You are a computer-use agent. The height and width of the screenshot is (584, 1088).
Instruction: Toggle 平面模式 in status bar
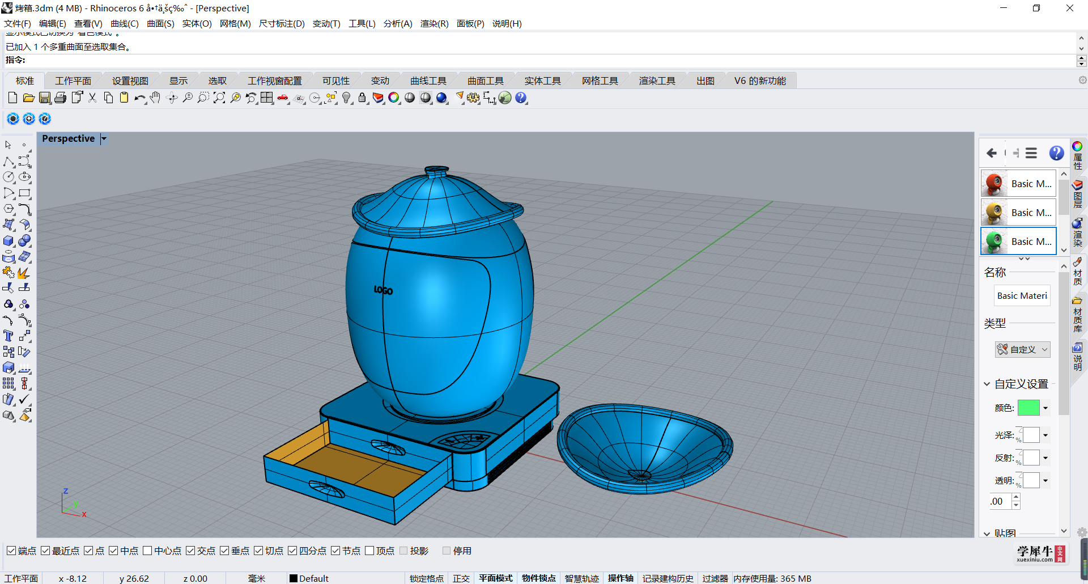pos(496,578)
